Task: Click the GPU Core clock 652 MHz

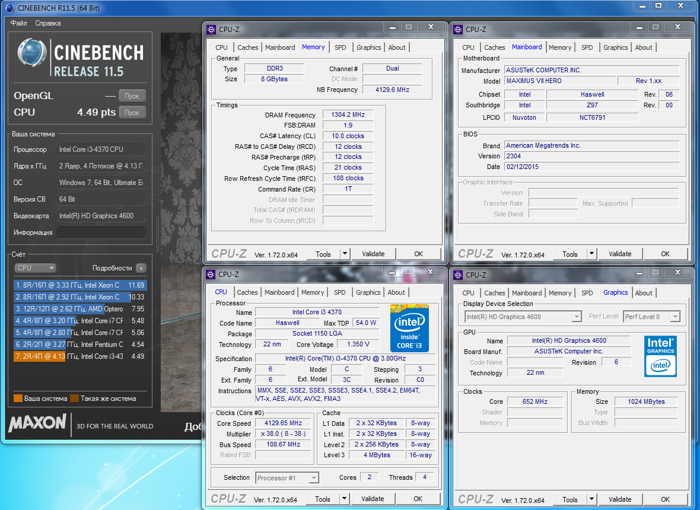Action: [x=535, y=401]
